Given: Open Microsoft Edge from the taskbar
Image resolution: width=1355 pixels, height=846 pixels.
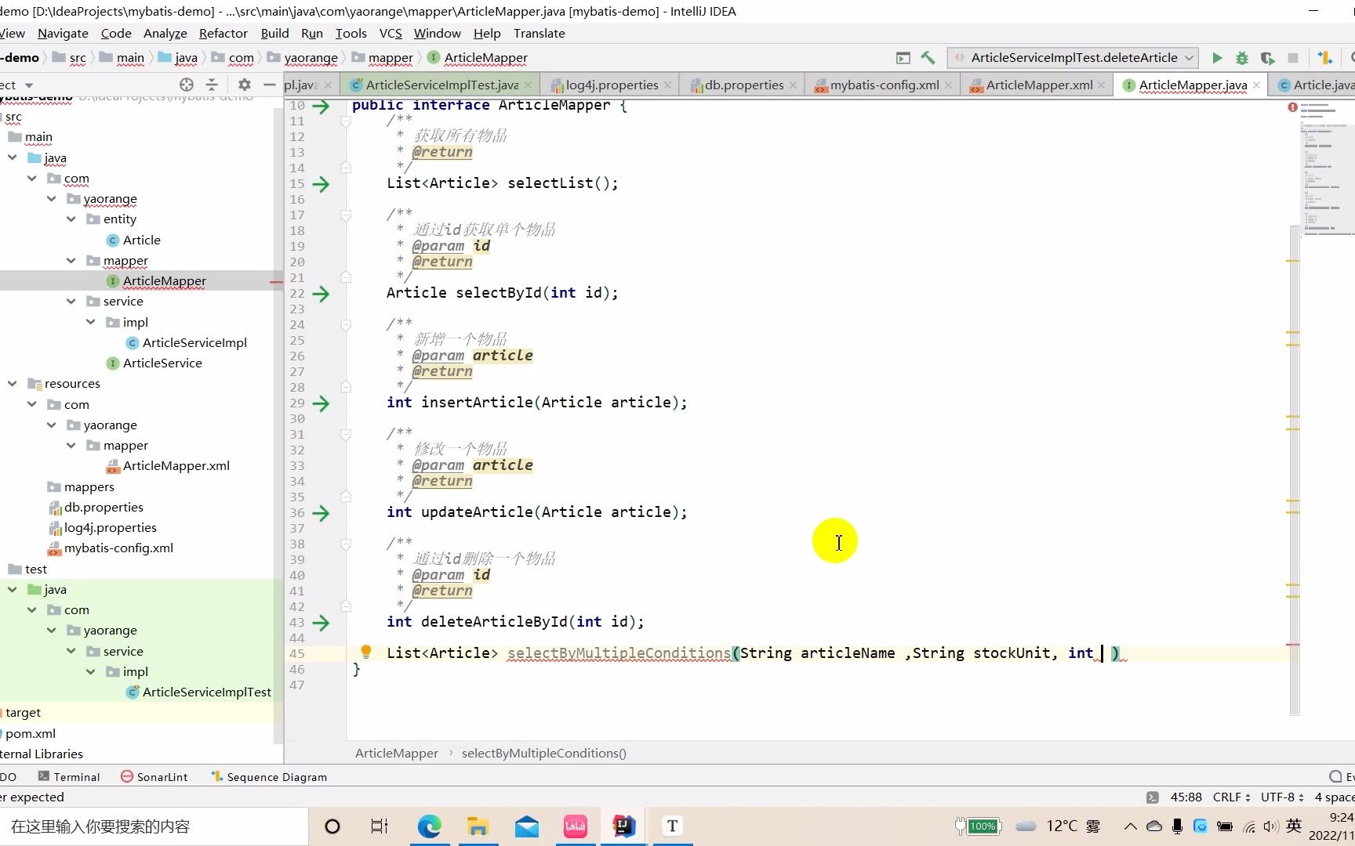Looking at the screenshot, I should [x=429, y=826].
